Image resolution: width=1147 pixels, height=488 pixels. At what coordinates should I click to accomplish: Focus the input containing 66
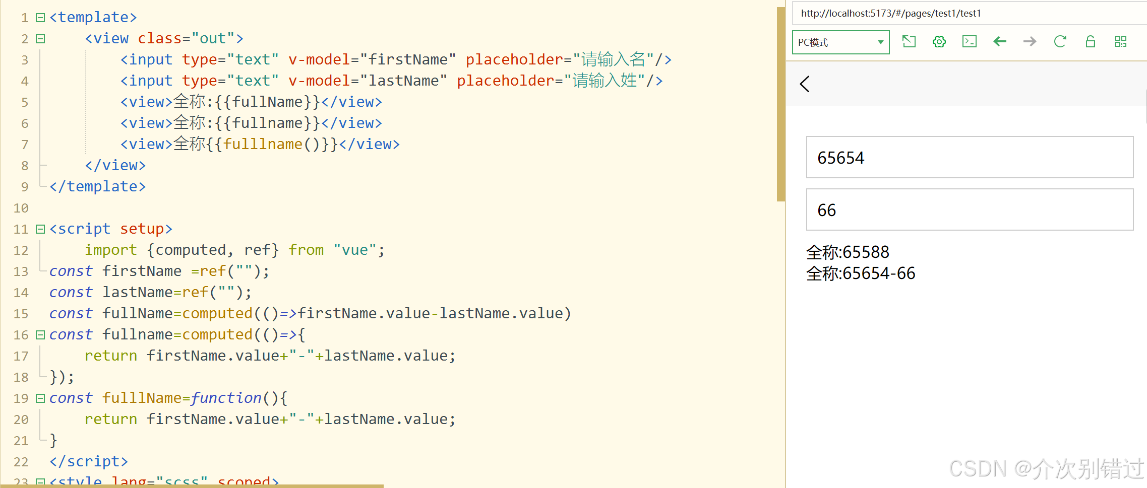tap(970, 210)
